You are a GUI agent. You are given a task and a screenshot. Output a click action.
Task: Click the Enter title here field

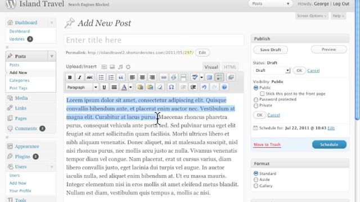[x=154, y=40]
